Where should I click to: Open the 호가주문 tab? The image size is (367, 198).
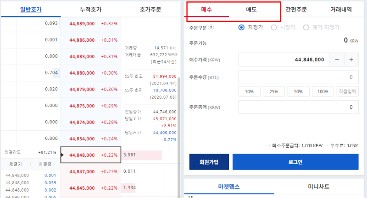pyautogui.click(x=150, y=10)
